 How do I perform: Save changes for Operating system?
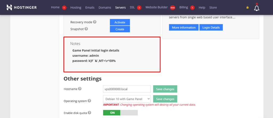165,99
